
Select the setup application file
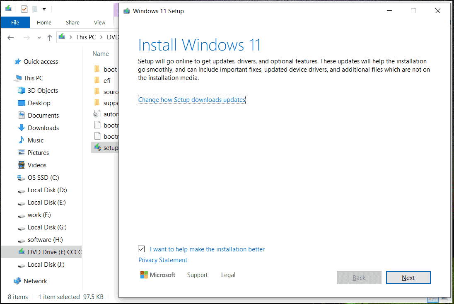pyautogui.click(x=105, y=148)
